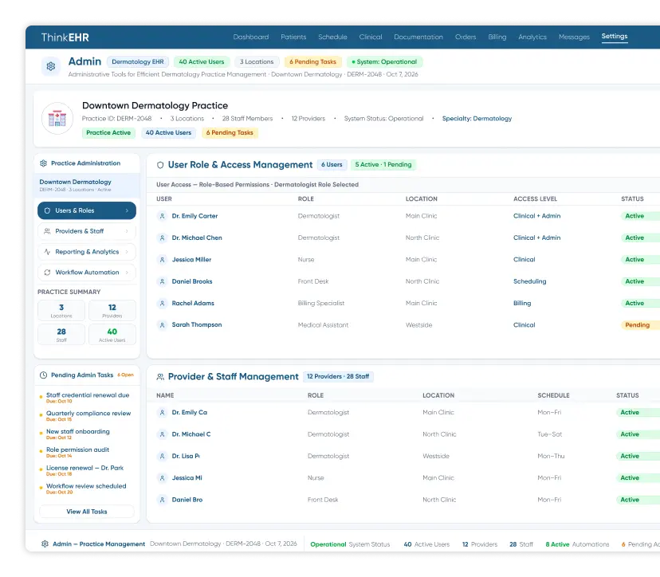The image size is (660, 577).
Task: Click the refresh icon on Workflow Automation
Action: 47,273
